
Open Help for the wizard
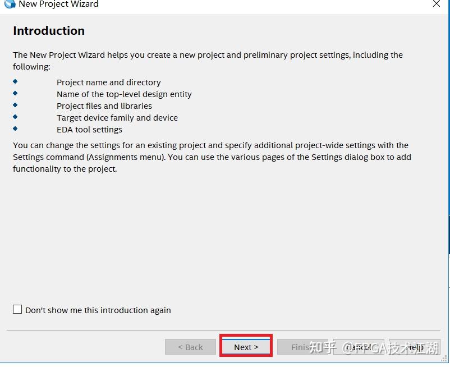click(x=415, y=347)
